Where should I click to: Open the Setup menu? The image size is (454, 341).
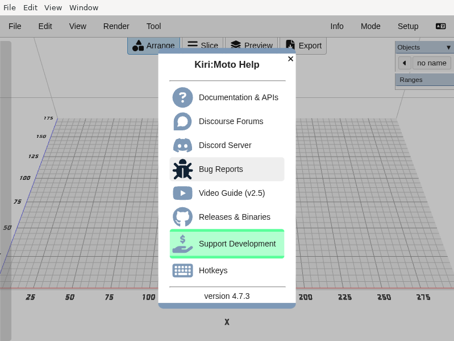coord(407,26)
